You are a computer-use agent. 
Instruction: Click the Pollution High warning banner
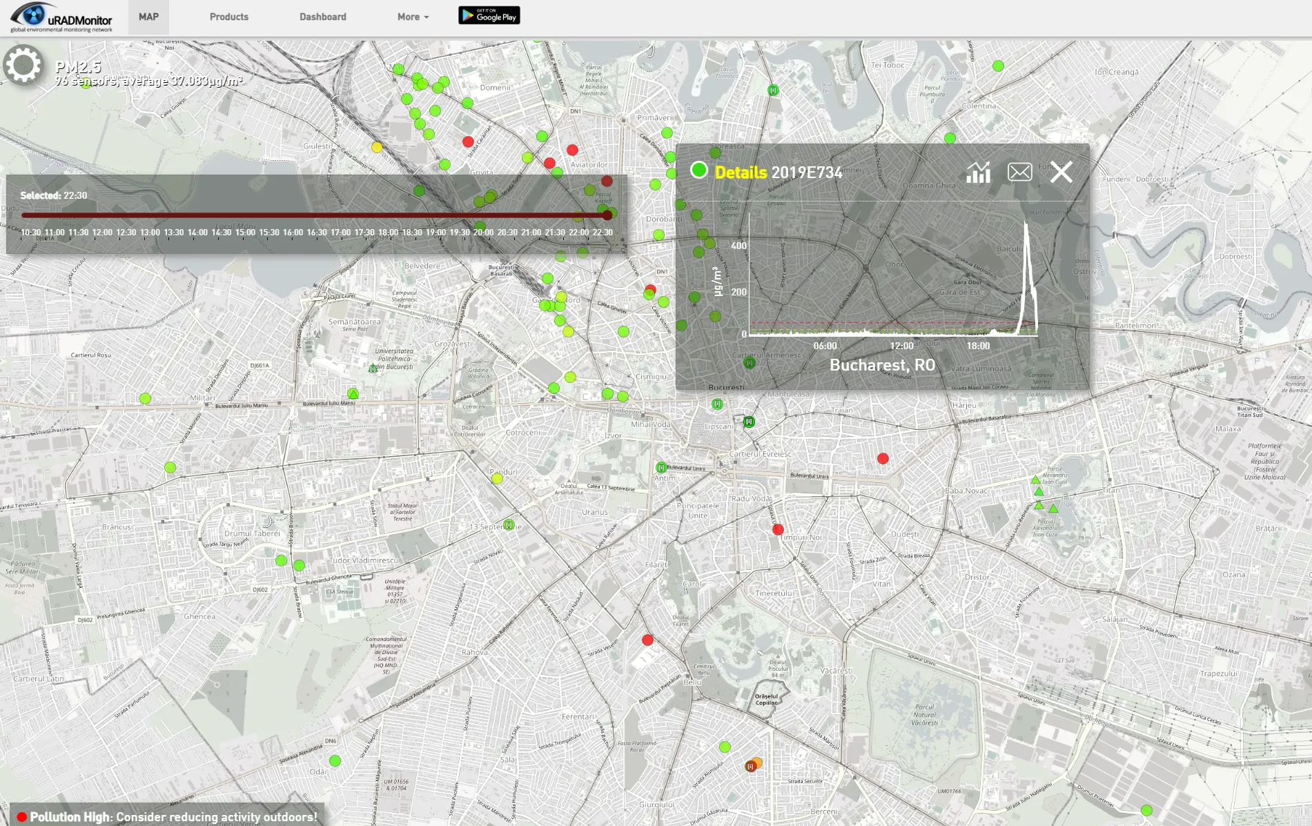click(166, 816)
